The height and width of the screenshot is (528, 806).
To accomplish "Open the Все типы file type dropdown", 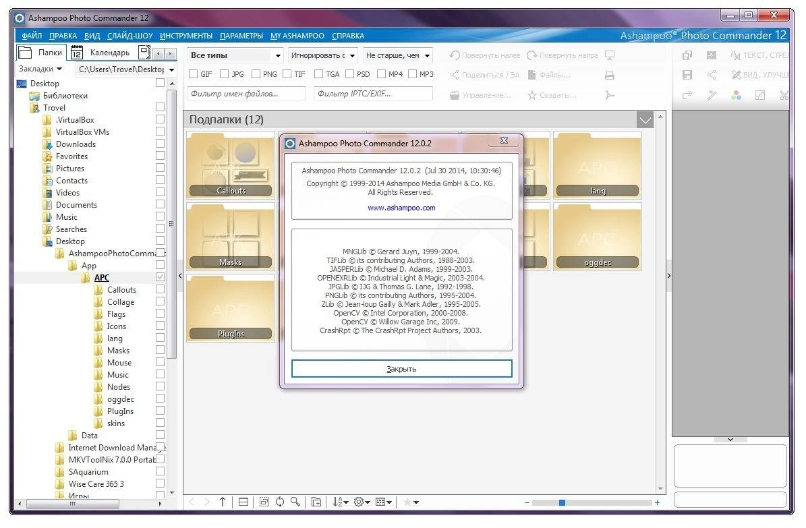I will (x=235, y=55).
